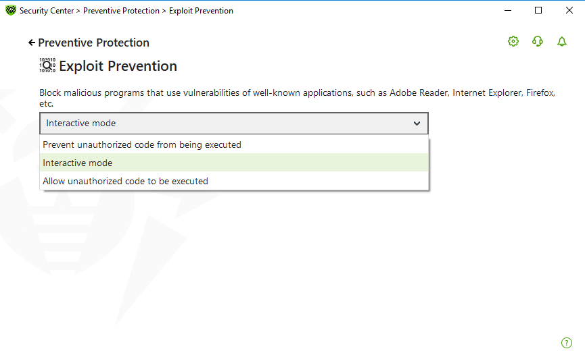Minimize the Security Center window

(508, 10)
